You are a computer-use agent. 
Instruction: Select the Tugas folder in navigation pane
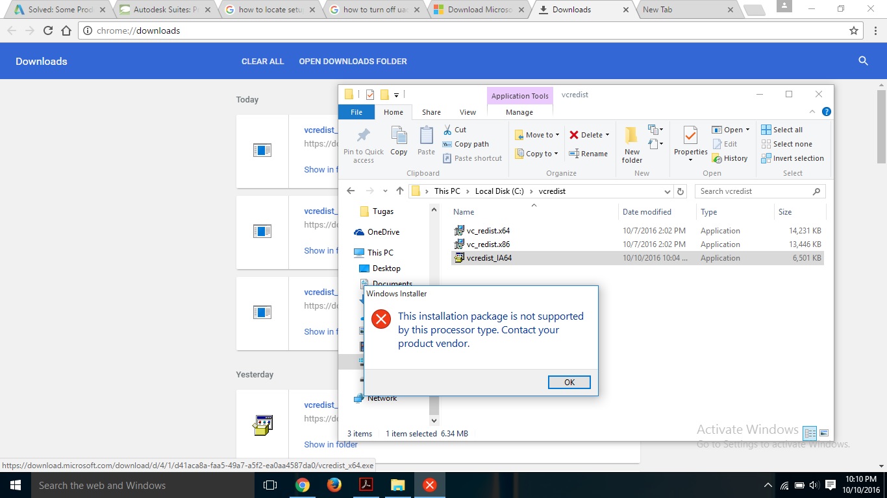click(377, 211)
